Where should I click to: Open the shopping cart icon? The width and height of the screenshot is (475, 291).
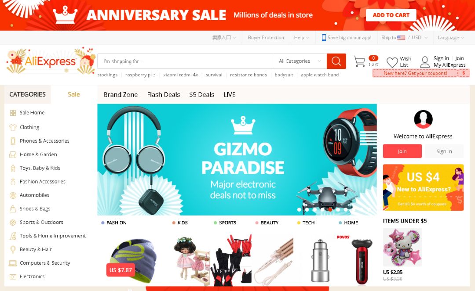[x=360, y=61]
